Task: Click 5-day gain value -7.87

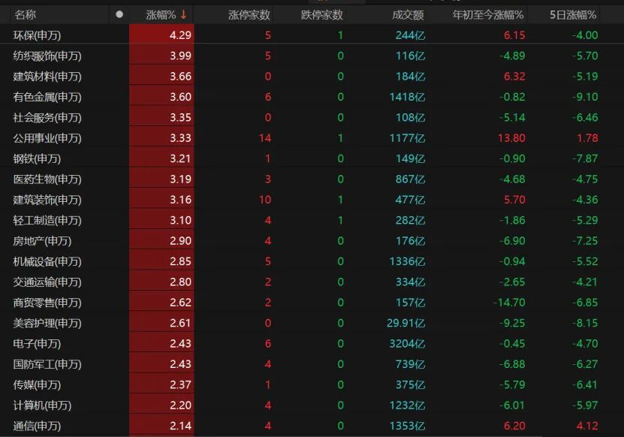Action: pyautogui.click(x=585, y=158)
